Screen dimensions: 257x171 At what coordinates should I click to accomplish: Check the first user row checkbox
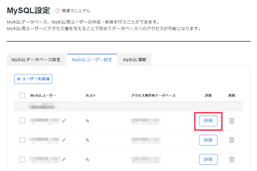22,121
